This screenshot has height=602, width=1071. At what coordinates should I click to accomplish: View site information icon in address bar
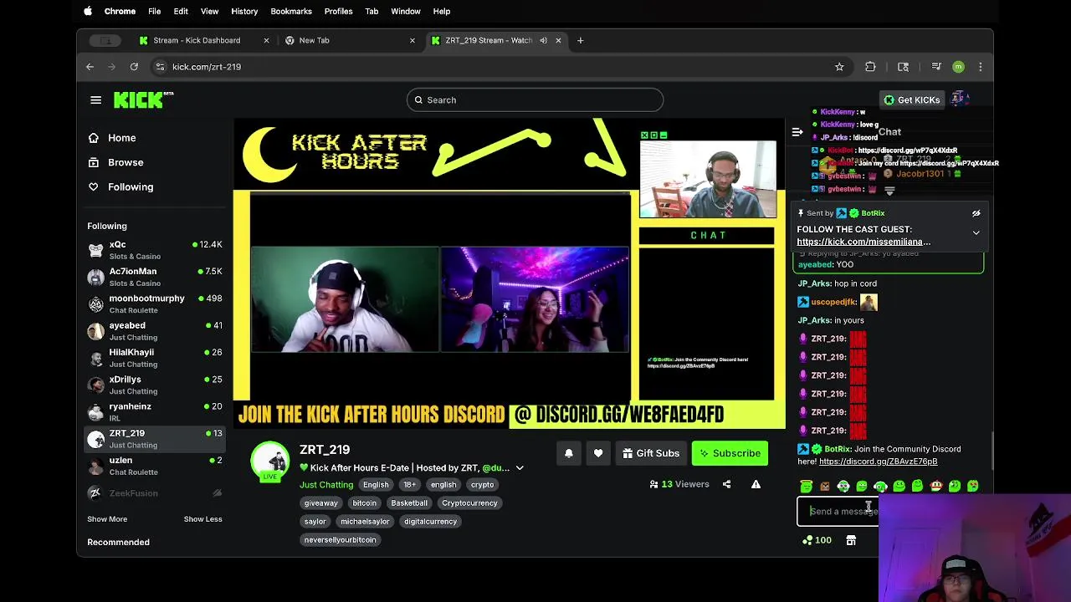(x=160, y=67)
